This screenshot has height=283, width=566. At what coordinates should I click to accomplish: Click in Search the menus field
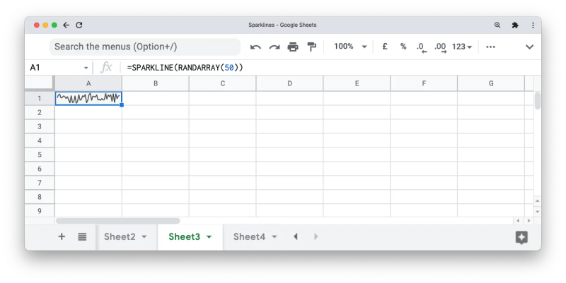[x=145, y=47]
